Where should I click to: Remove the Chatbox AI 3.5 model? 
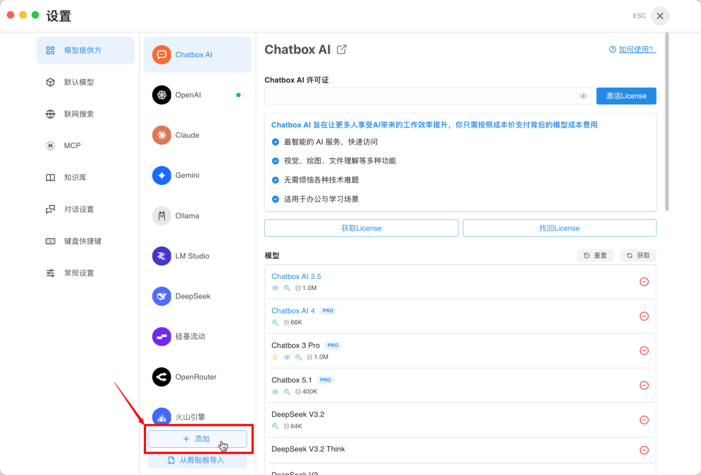tap(644, 282)
